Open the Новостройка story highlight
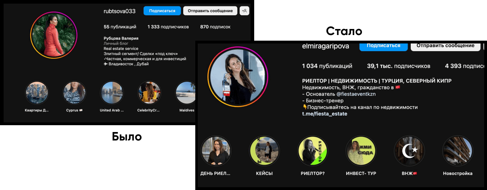487x190 pixels. click(x=457, y=151)
